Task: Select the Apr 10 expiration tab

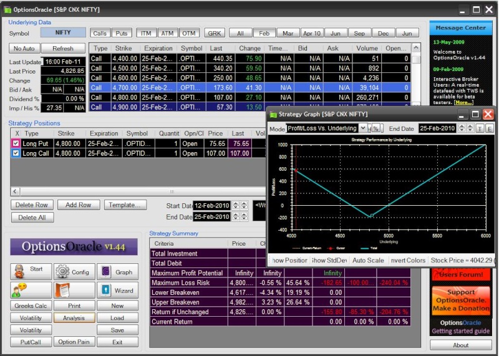Action: click(312, 33)
